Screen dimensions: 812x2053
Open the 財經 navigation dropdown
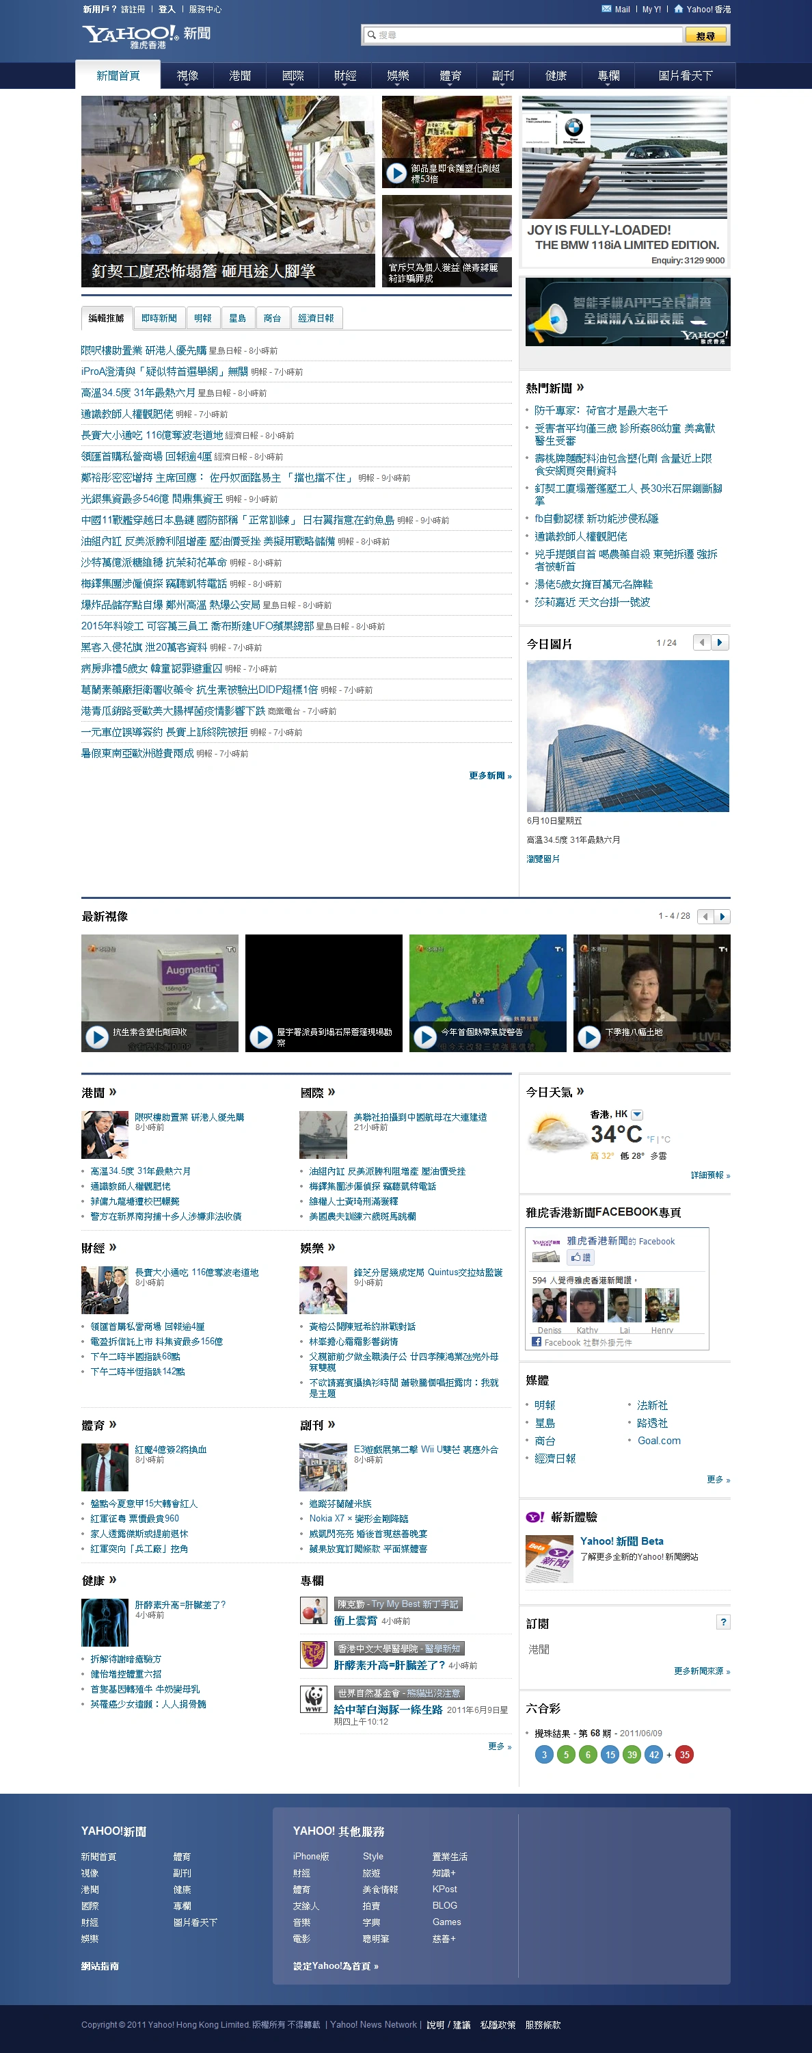point(345,76)
